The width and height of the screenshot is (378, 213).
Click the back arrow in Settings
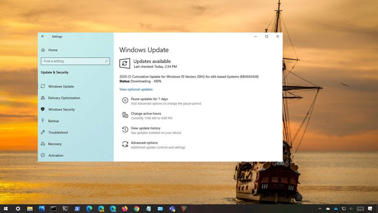43,36
